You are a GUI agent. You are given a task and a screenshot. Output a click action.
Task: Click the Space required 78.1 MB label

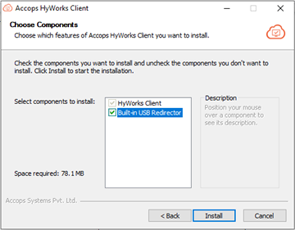[x=49, y=174]
